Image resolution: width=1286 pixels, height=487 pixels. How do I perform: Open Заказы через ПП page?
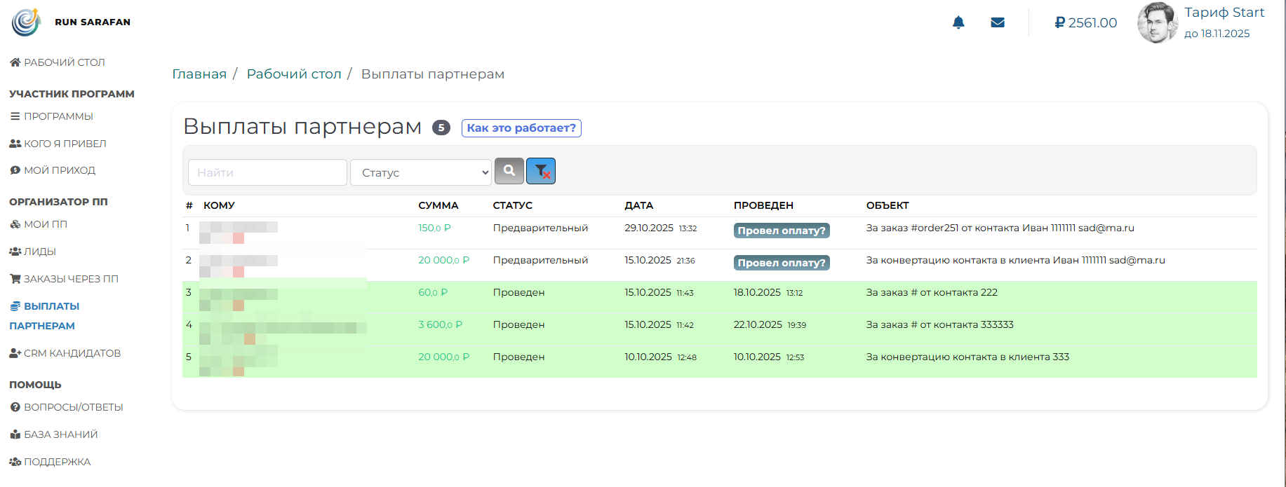pyautogui.click(x=70, y=279)
